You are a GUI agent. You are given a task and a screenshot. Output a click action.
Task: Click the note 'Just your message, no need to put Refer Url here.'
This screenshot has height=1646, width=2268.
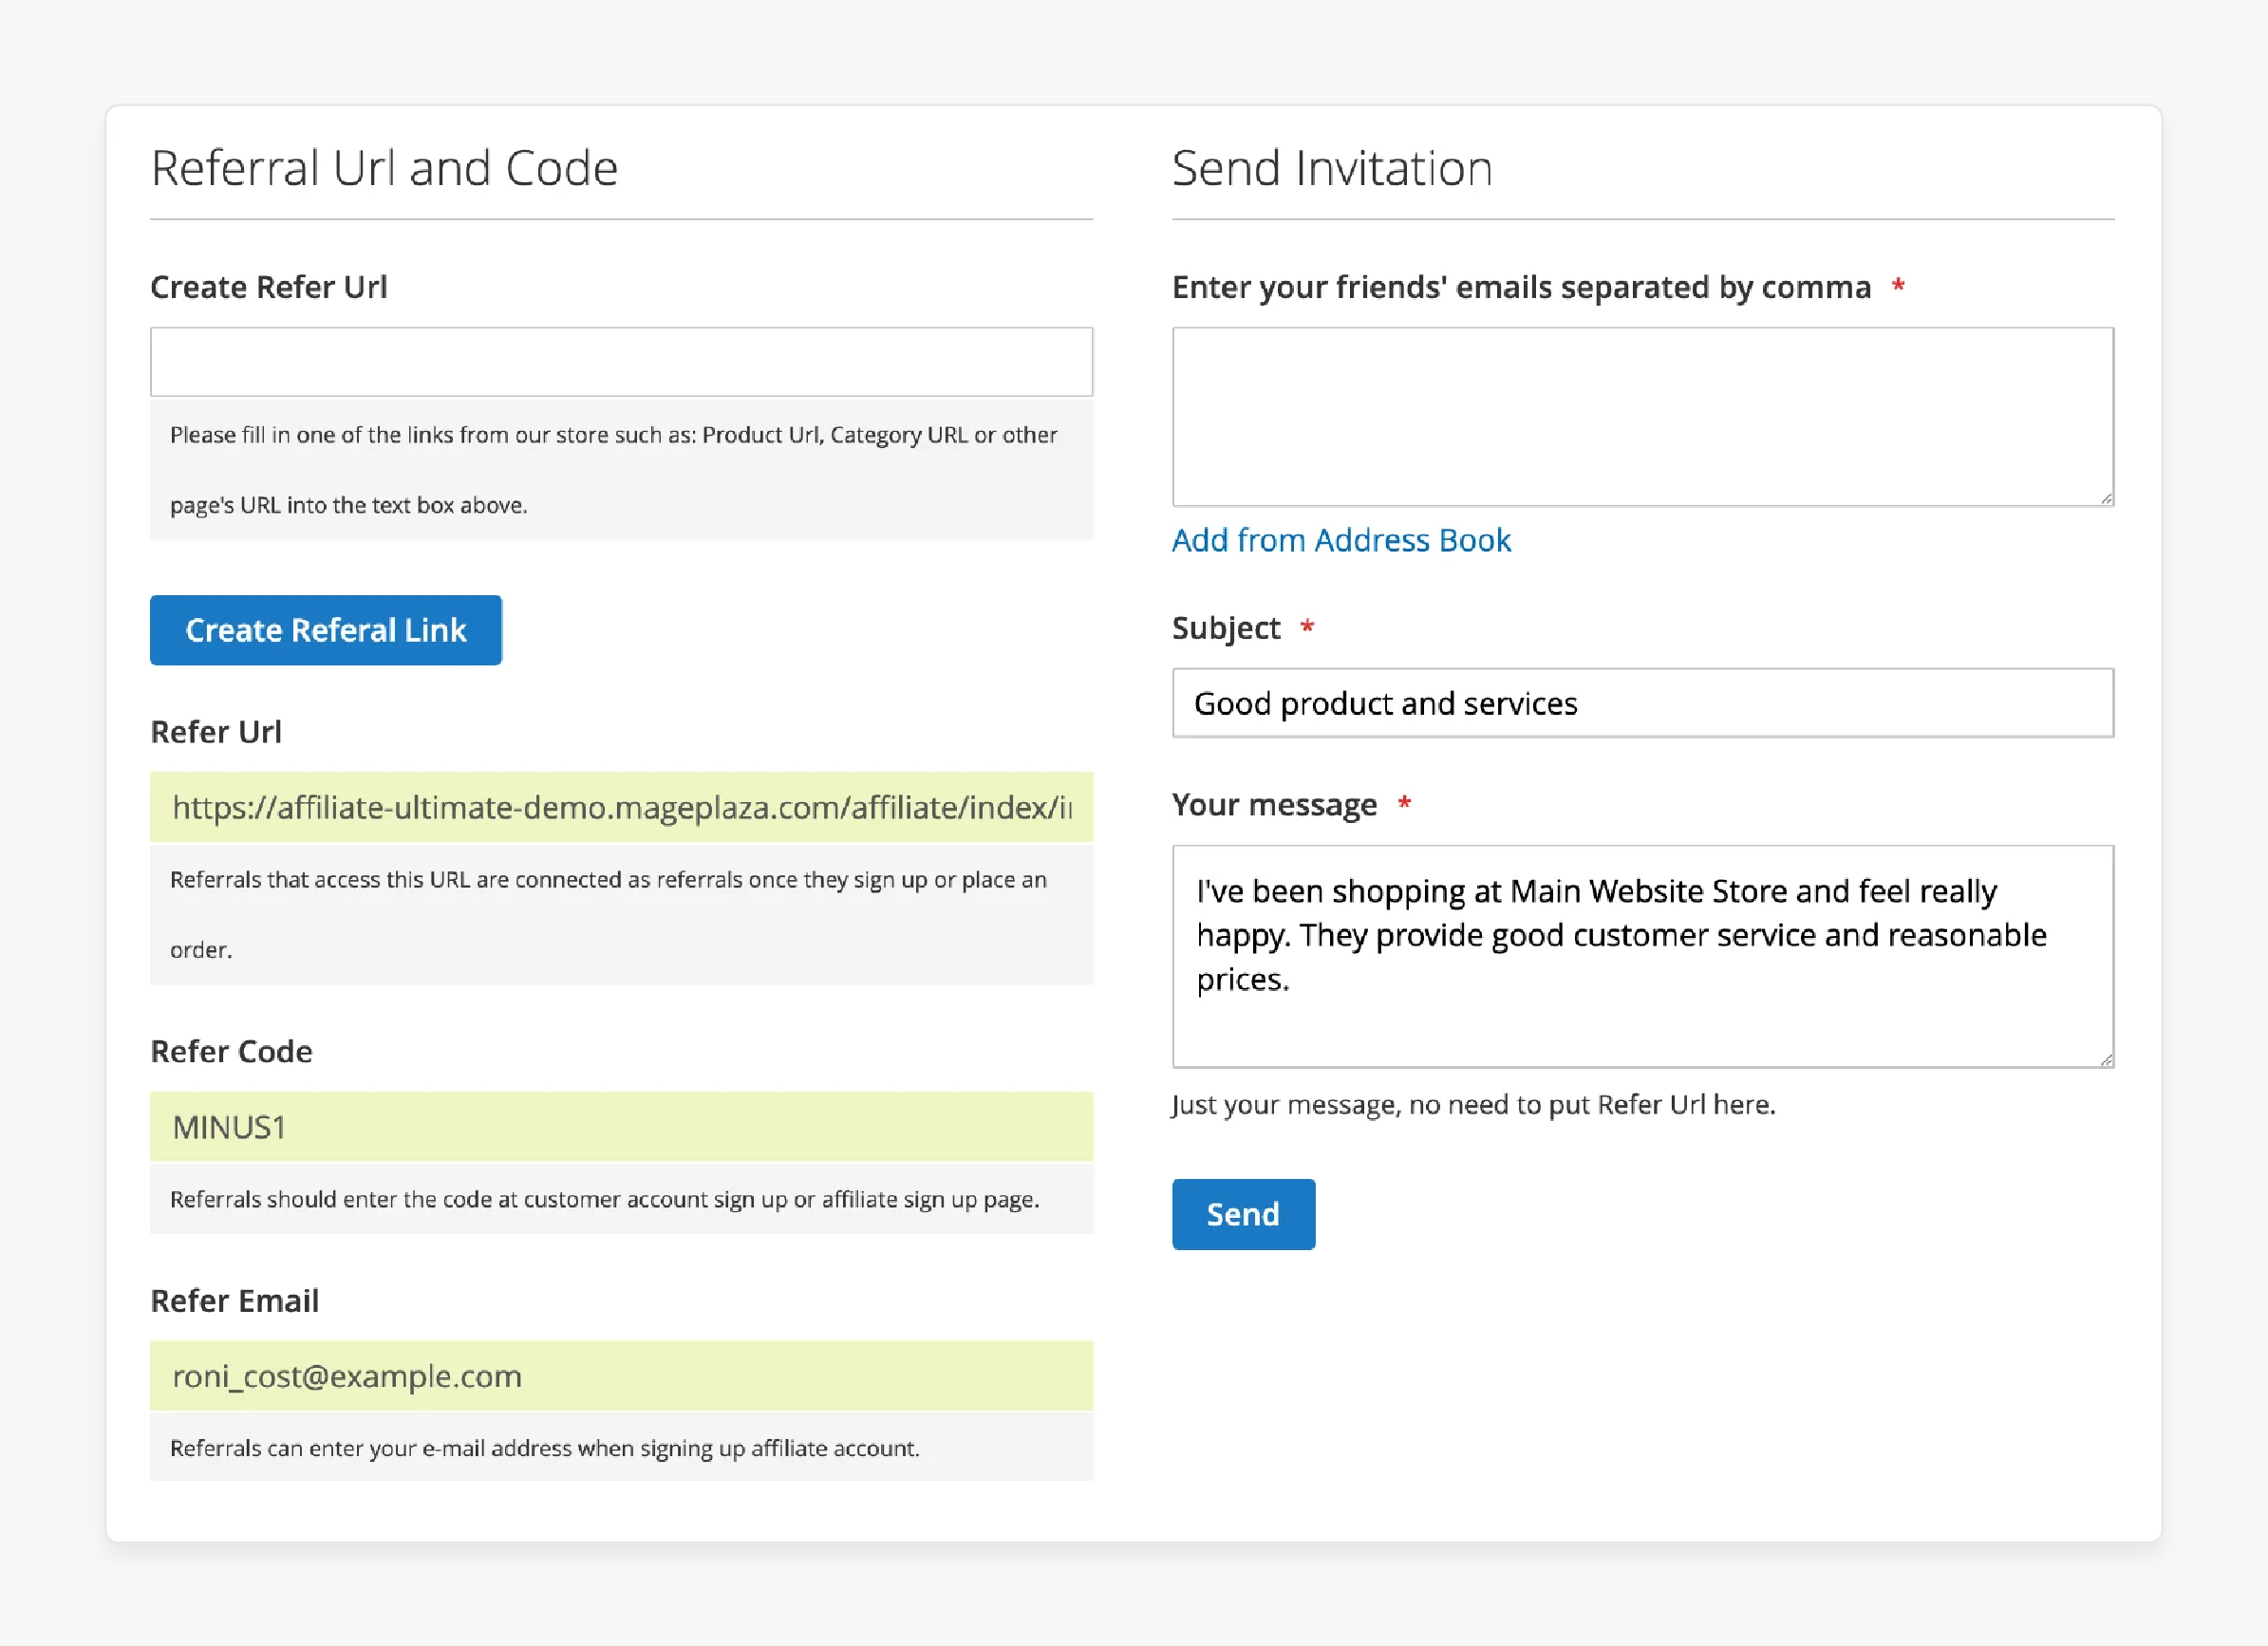pos(1473,1105)
